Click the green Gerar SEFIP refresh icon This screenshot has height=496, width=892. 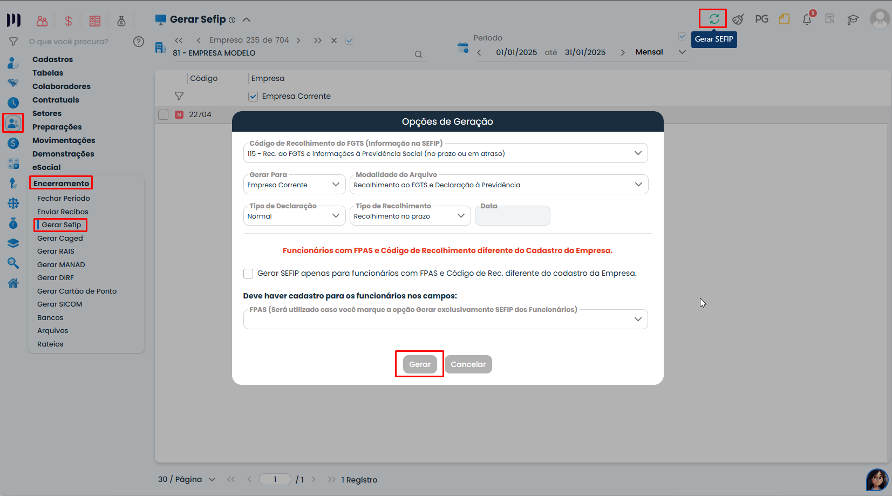tap(713, 19)
